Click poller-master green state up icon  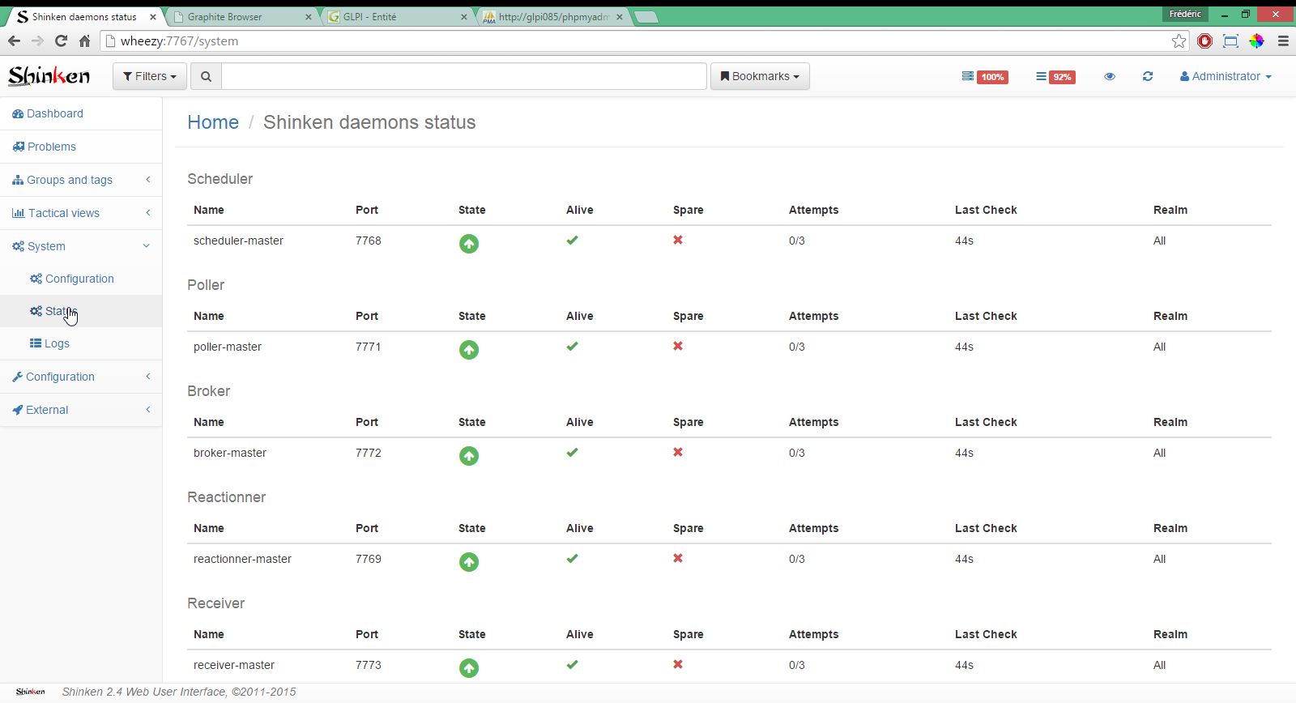point(469,350)
